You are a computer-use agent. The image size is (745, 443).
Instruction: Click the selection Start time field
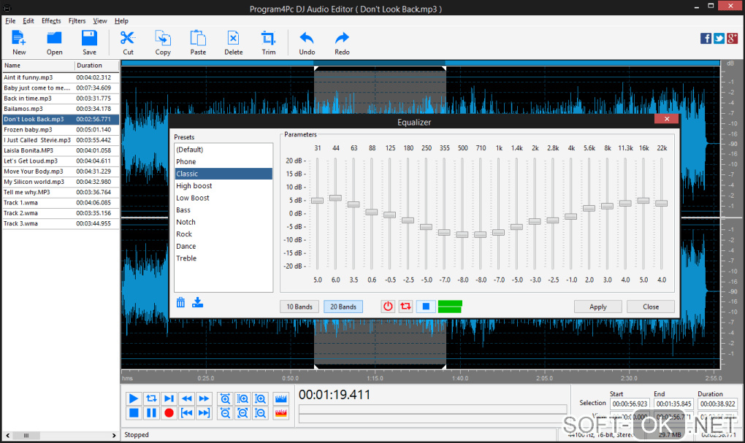point(630,404)
